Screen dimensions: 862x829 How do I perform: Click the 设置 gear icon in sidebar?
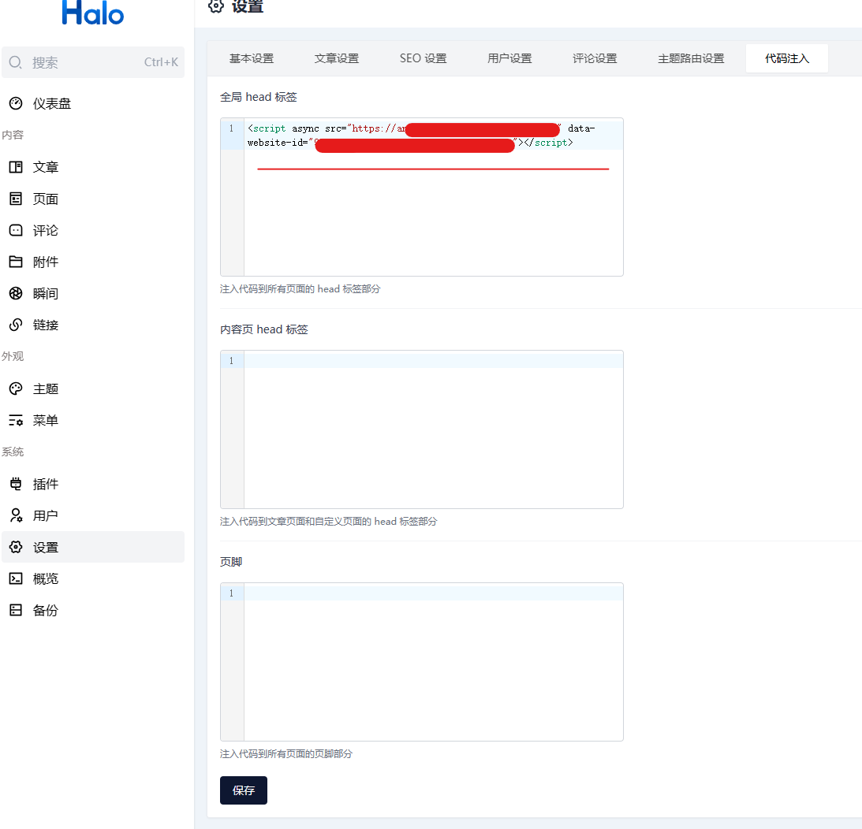[x=16, y=547]
